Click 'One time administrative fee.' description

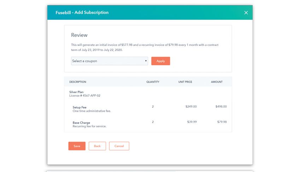92,111
